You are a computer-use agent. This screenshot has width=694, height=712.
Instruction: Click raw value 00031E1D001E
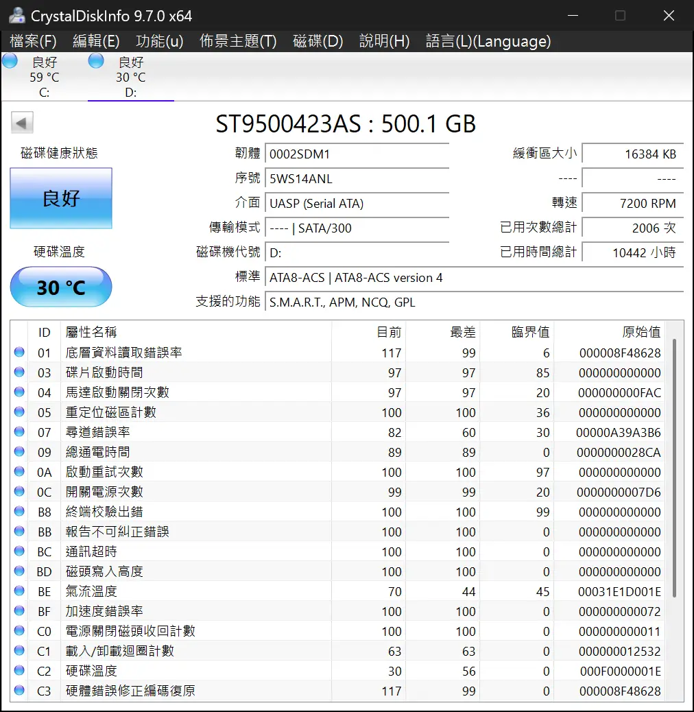coord(619,592)
